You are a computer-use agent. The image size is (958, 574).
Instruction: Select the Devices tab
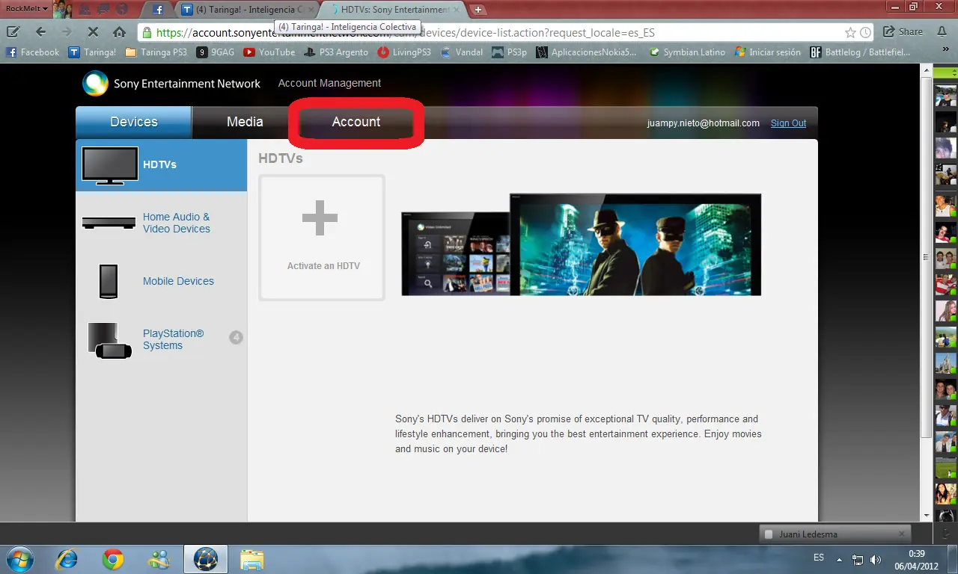click(134, 122)
